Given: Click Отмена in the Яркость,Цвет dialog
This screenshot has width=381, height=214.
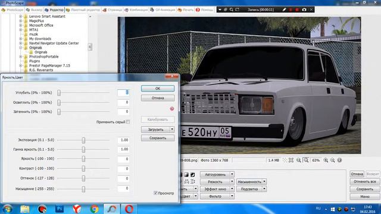Looking at the screenshot, I should pyautogui.click(x=158, y=98).
